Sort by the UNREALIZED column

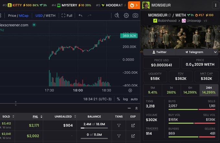65,117
